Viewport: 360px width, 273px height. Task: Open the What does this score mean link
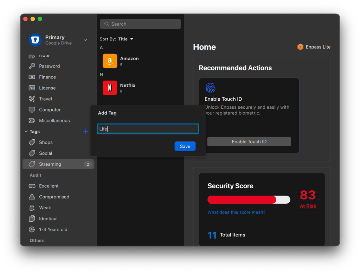(x=236, y=212)
